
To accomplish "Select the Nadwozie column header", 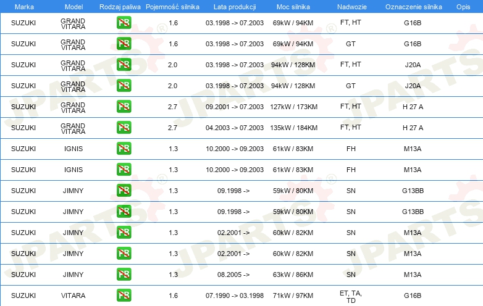I will tap(350, 6).
